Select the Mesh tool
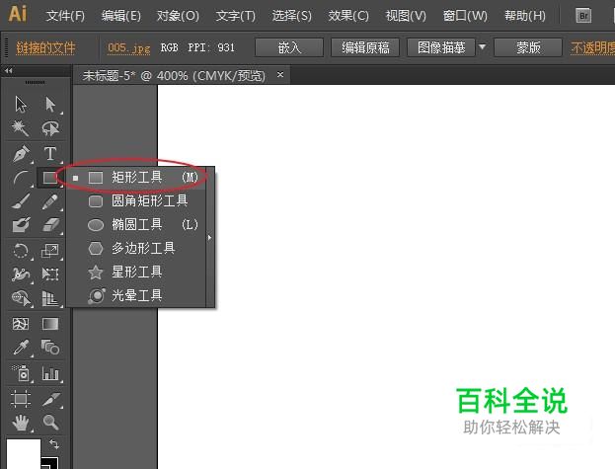The width and height of the screenshot is (615, 469). point(21,324)
